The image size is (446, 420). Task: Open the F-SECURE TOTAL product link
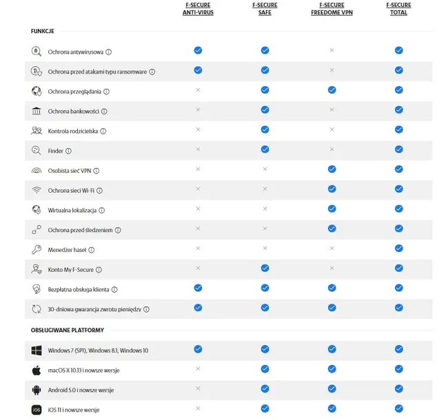coord(398,9)
